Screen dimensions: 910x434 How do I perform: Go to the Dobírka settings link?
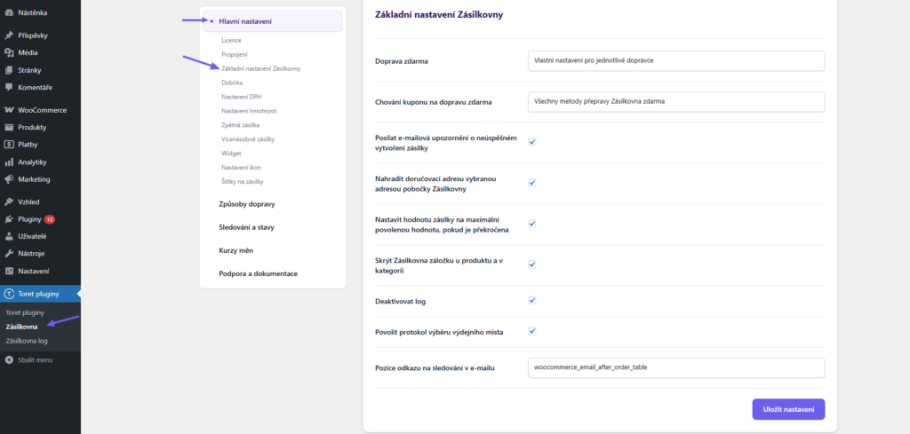232,83
